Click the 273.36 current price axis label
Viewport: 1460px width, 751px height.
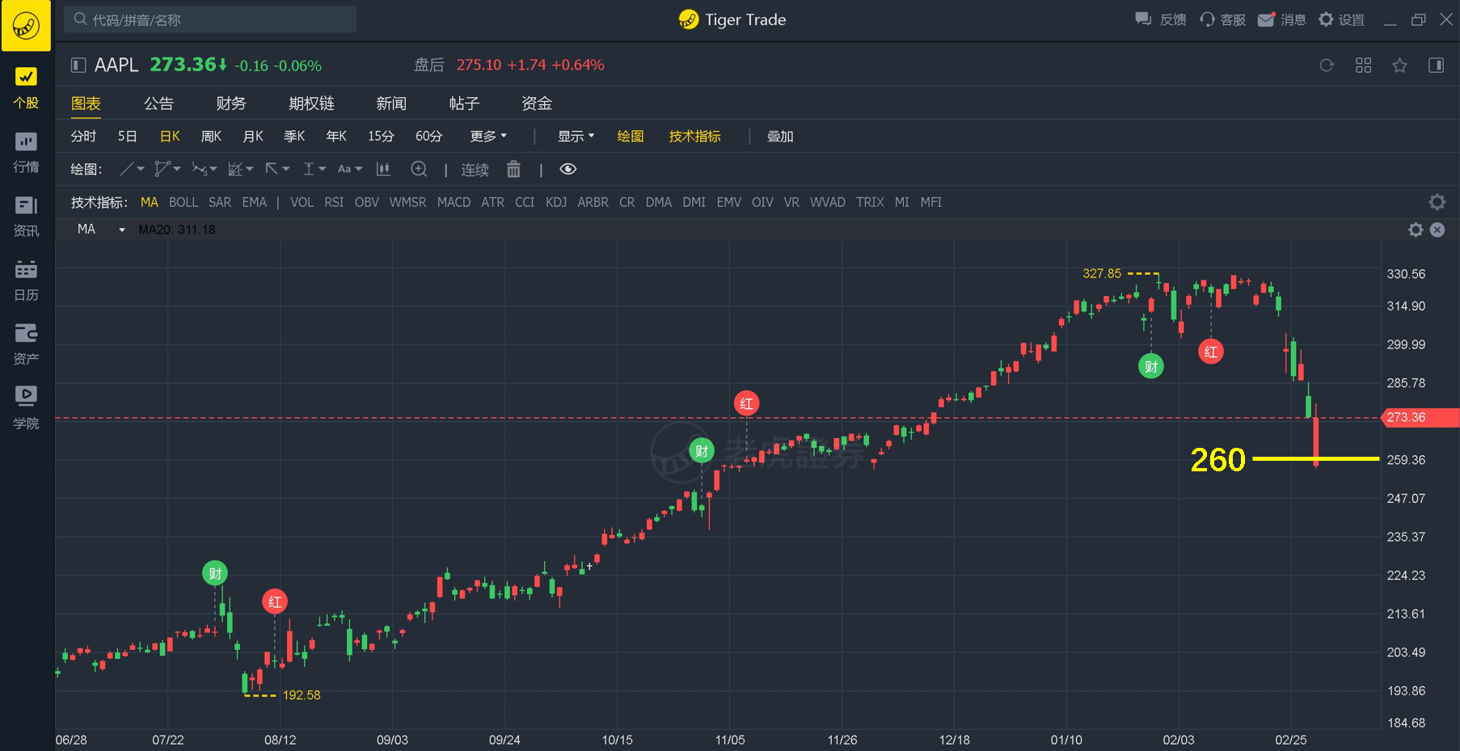(1420, 418)
